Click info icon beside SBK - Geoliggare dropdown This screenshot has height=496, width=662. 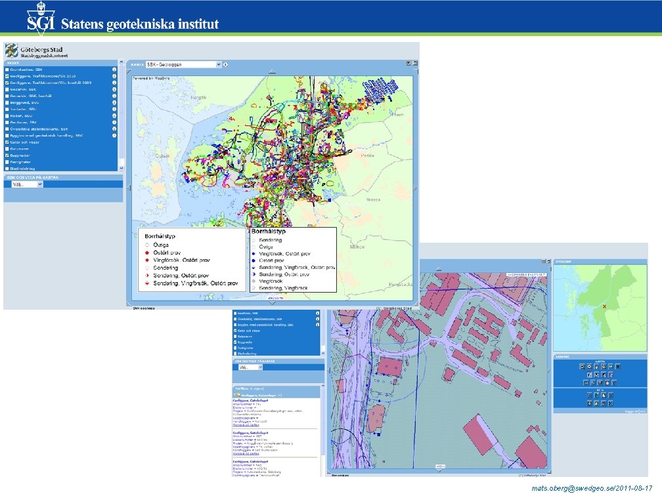[225, 64]
